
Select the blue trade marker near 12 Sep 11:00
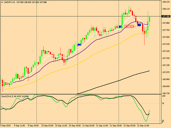coord(139,25)
